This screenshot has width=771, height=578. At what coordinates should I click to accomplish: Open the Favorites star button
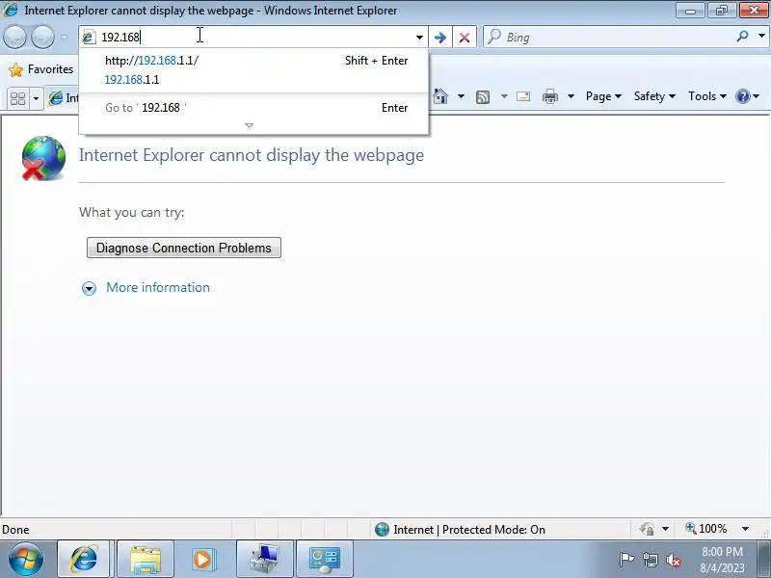[40, 69]
